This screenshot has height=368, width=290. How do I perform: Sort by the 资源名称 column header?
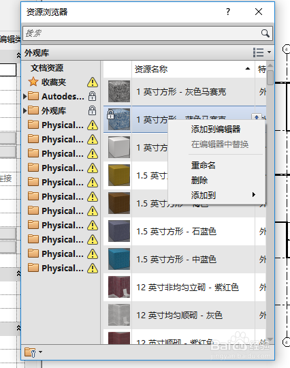click(x=193, y=69)
